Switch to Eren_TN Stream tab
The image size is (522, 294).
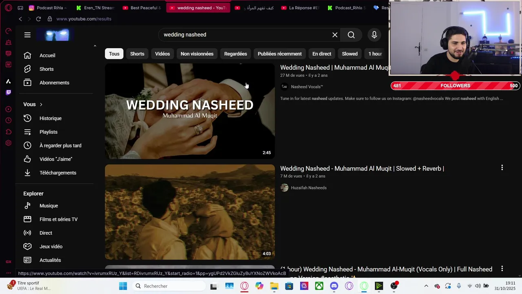tap(95, 8)
